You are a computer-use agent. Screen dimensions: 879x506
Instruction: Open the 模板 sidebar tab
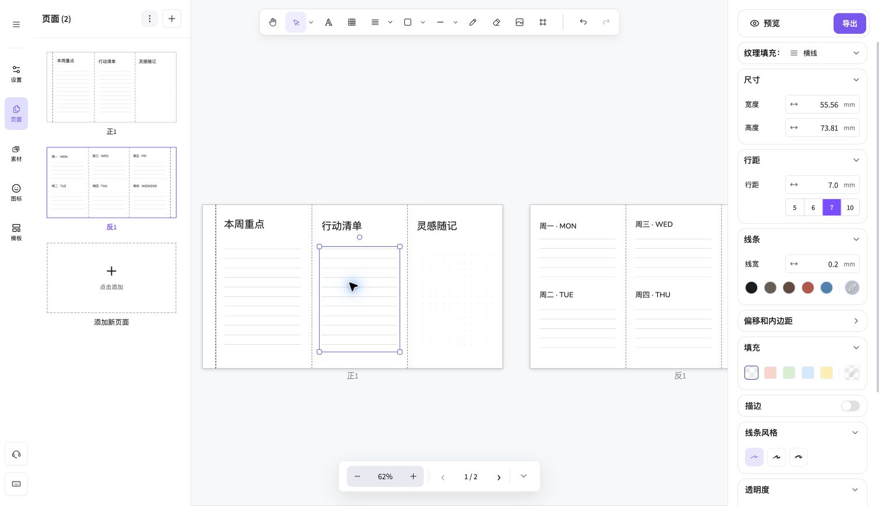point(16,232)
